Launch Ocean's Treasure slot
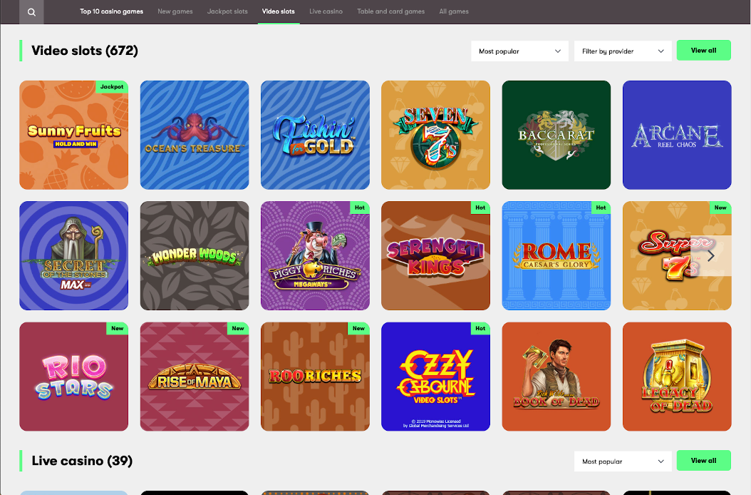The height and width of the screenshot is (495, 751). coord(195,135)
